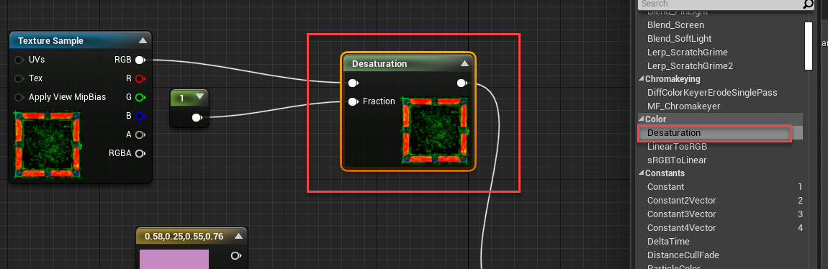Click the green G output pin
Viewport: 828px width, 269px height.
[x=140, y=97]
